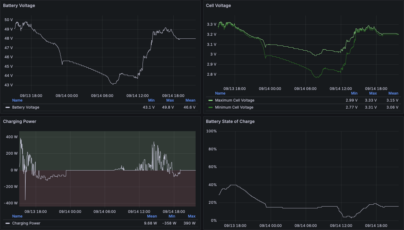The height and width of the screenshot is (230, 404).
Task: Open the Battery State of Charge panel menu
Action: pos(230,121)
